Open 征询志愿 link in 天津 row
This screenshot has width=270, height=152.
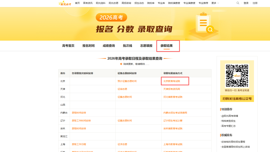click(x=122, y=89)
